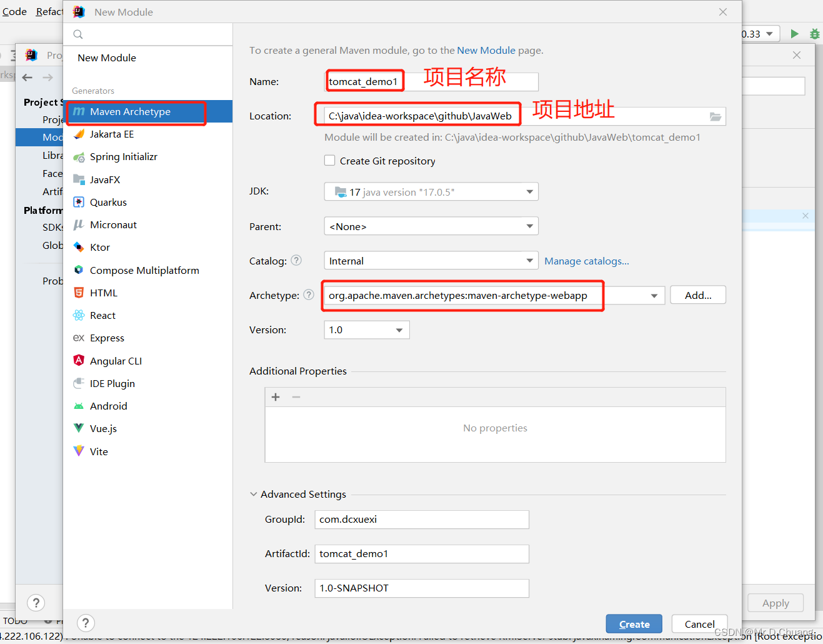Click the generators search field
Image resolution: width=823 pixels, height=644 pixels.
click(x=148, y=34)
